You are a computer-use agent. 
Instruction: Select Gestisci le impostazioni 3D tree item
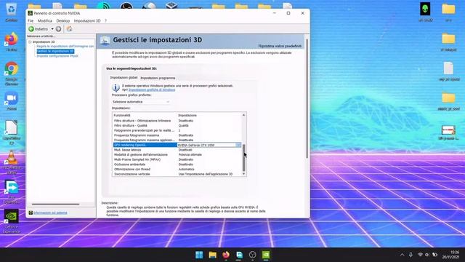pos(55,51)
